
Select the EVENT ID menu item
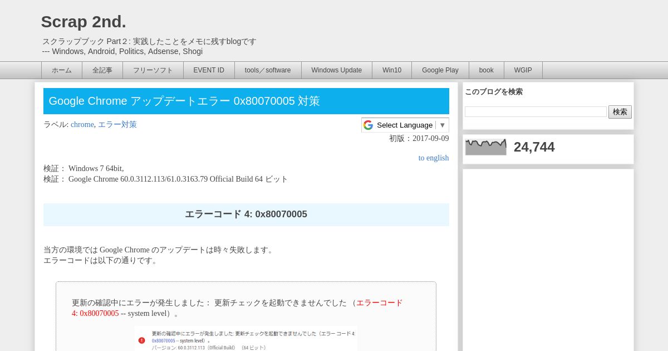tap(209, 70)
